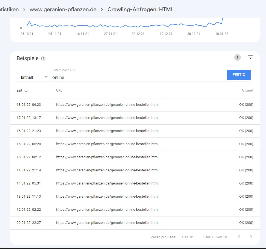This screenshot has width=266, height=249.
Task: Open URL in the 16.01.22, 21:23 row
Action: tap(107, 131)
